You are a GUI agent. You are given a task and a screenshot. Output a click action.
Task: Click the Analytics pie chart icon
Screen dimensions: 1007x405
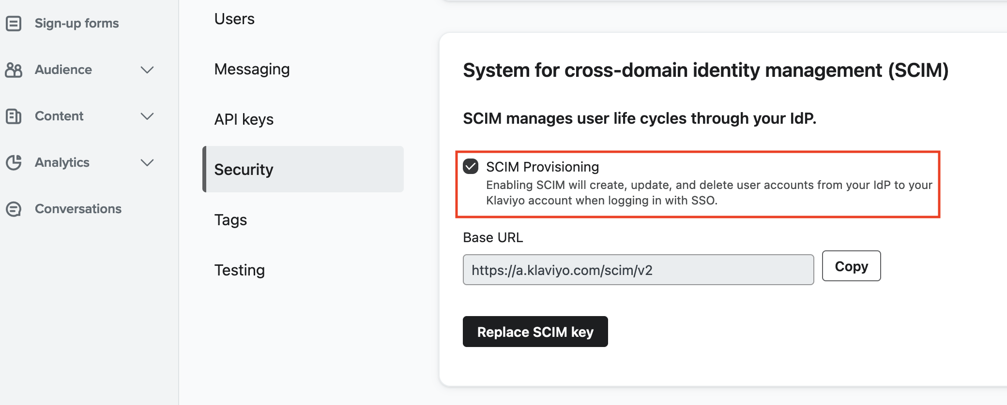tap(14, 163)
